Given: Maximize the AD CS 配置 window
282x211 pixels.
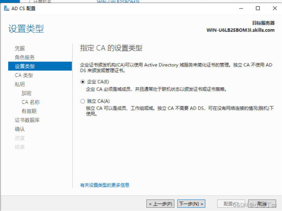Looking at the screenshot, I should pyautogui.click(x=258, y=8).
